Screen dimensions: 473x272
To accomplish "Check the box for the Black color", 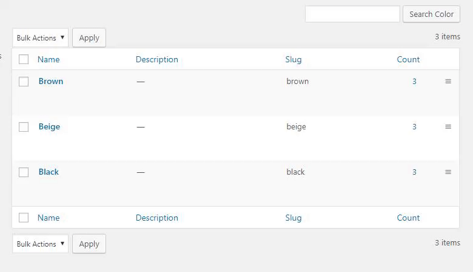I will 24,172.
